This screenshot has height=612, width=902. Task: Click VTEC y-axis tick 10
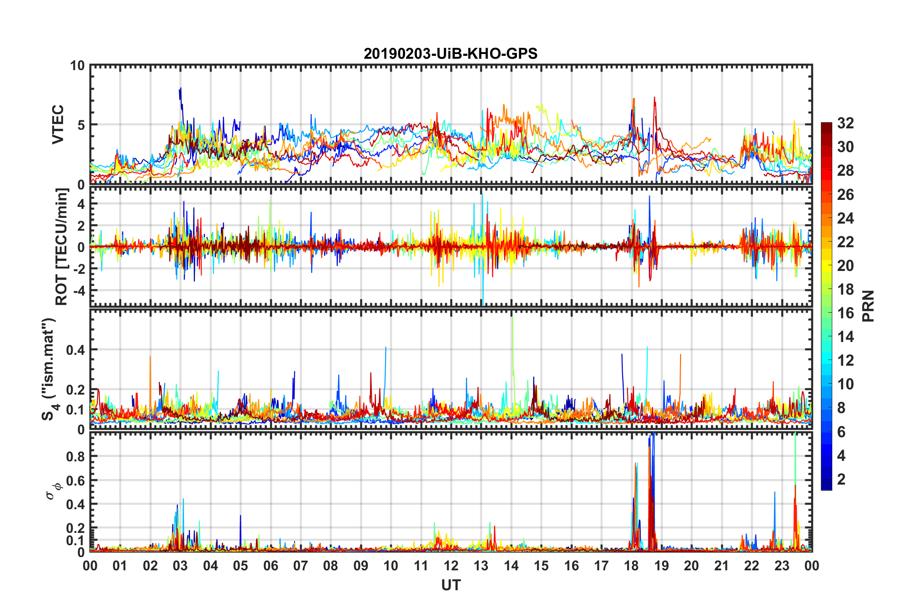pos(77,65)
